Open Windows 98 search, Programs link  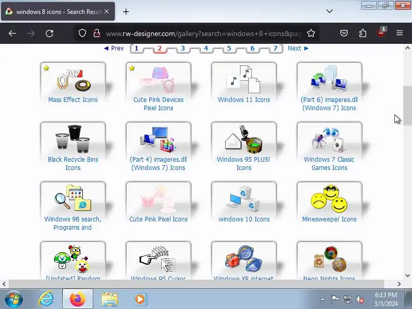click(x=73, y=223)
